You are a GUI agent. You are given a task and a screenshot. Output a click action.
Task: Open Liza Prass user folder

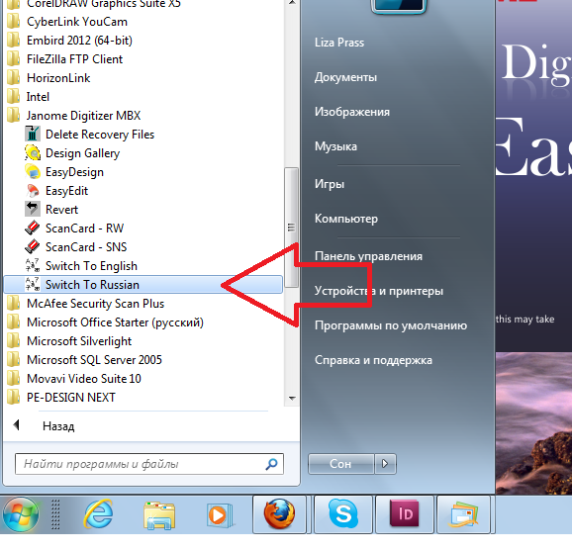pyautogui.click(x=339, y=43)
